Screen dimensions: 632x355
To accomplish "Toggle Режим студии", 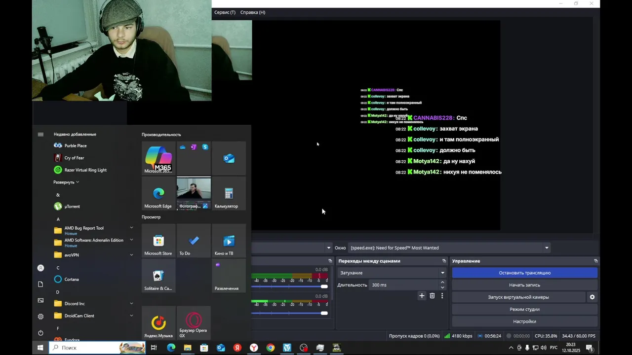I will click(x=524, y=309).
